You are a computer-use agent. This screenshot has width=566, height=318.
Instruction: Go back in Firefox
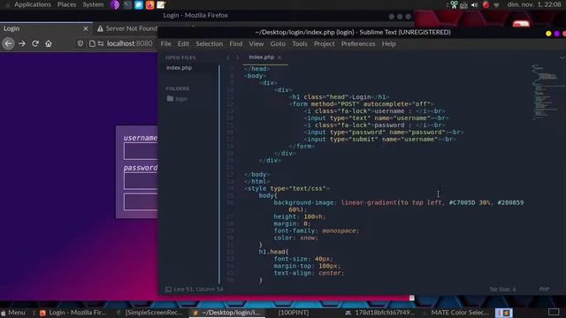8,43
